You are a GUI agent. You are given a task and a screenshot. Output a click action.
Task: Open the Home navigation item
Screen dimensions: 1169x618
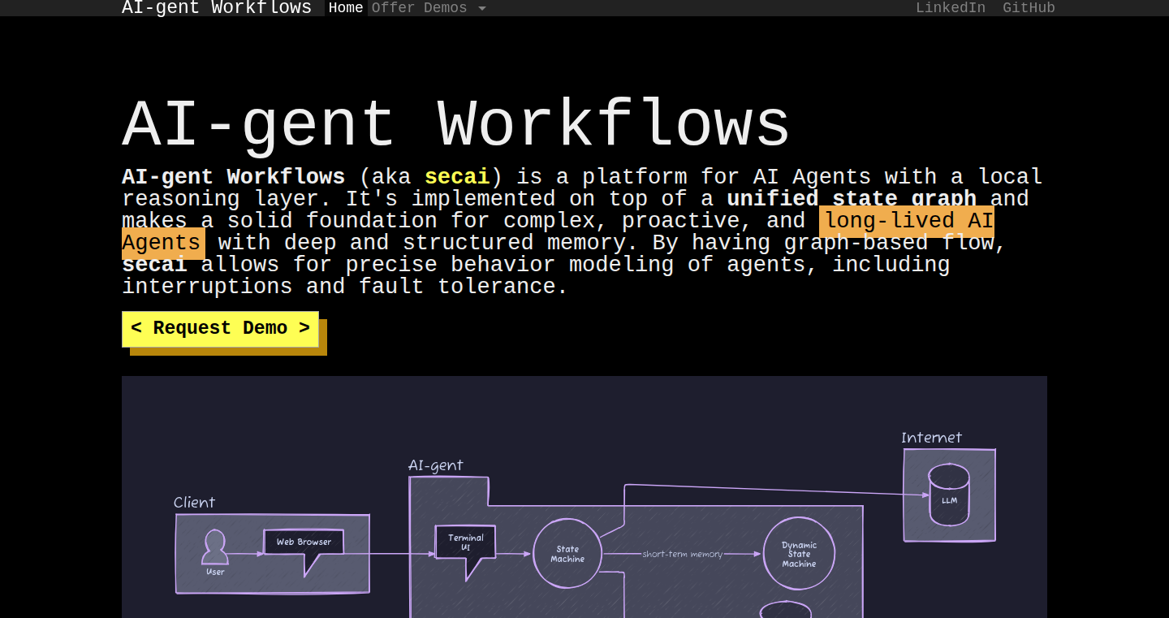pyautogui.click(x=346, y=7)
